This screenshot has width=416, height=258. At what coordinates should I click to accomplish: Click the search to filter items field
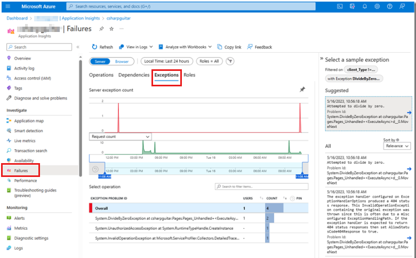pyautogui.click(x=261, y=187)
